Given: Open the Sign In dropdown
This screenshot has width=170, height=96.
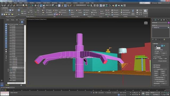Looking at the screenshot, I should 145,3.
